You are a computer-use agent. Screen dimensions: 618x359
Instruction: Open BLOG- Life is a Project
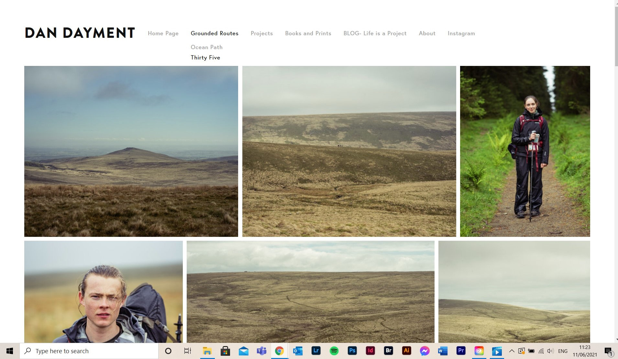tap(375, 33)
